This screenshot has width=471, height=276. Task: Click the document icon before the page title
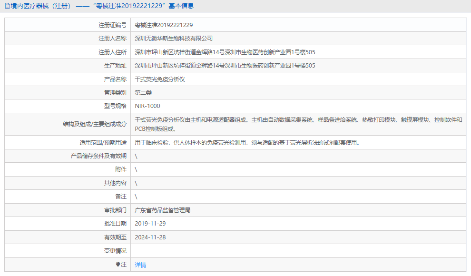tap(7, 6)
